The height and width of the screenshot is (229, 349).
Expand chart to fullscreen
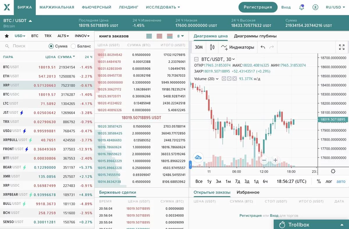tap(342, 47)
